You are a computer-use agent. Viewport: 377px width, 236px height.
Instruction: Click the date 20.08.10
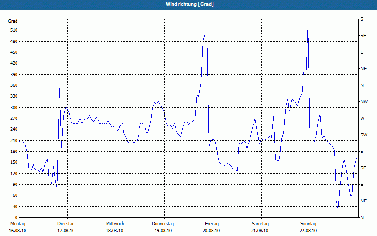[x=211, y=231]
